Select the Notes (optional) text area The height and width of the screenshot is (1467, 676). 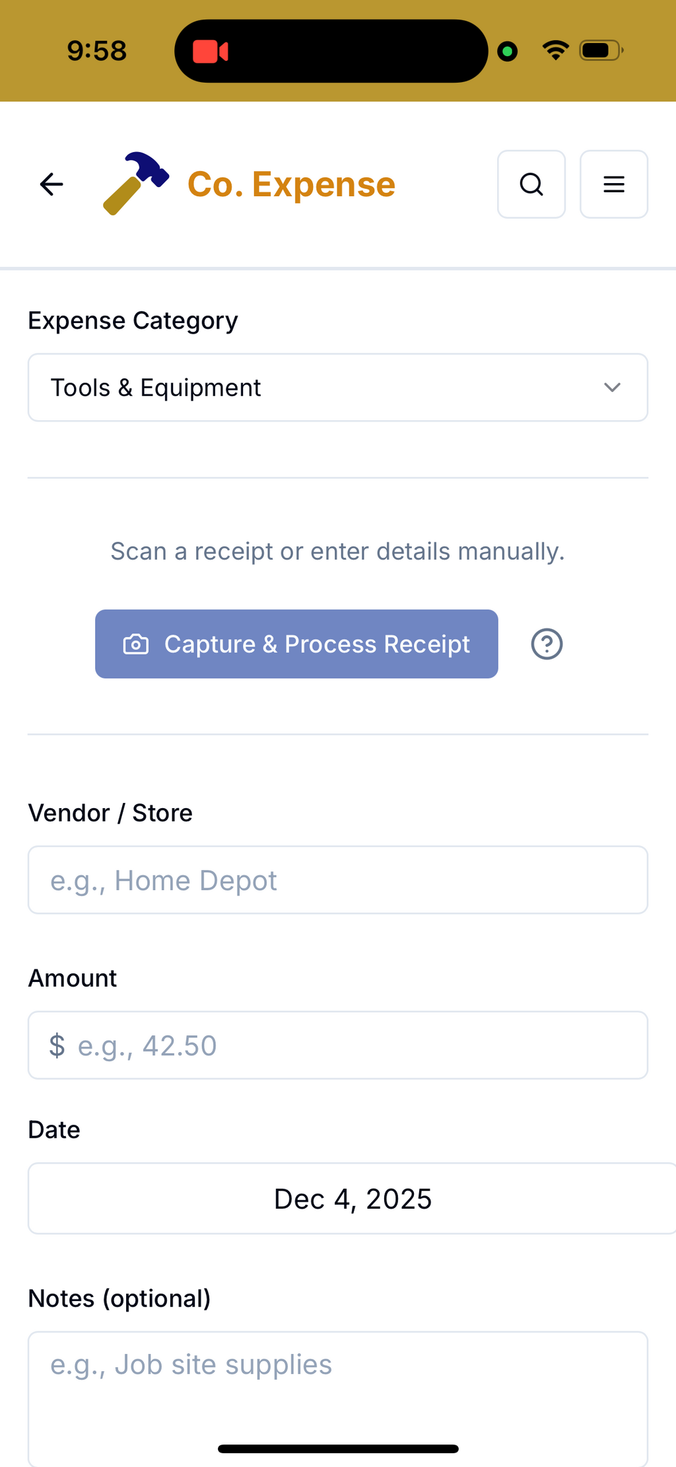click(x=337, y=1394)
